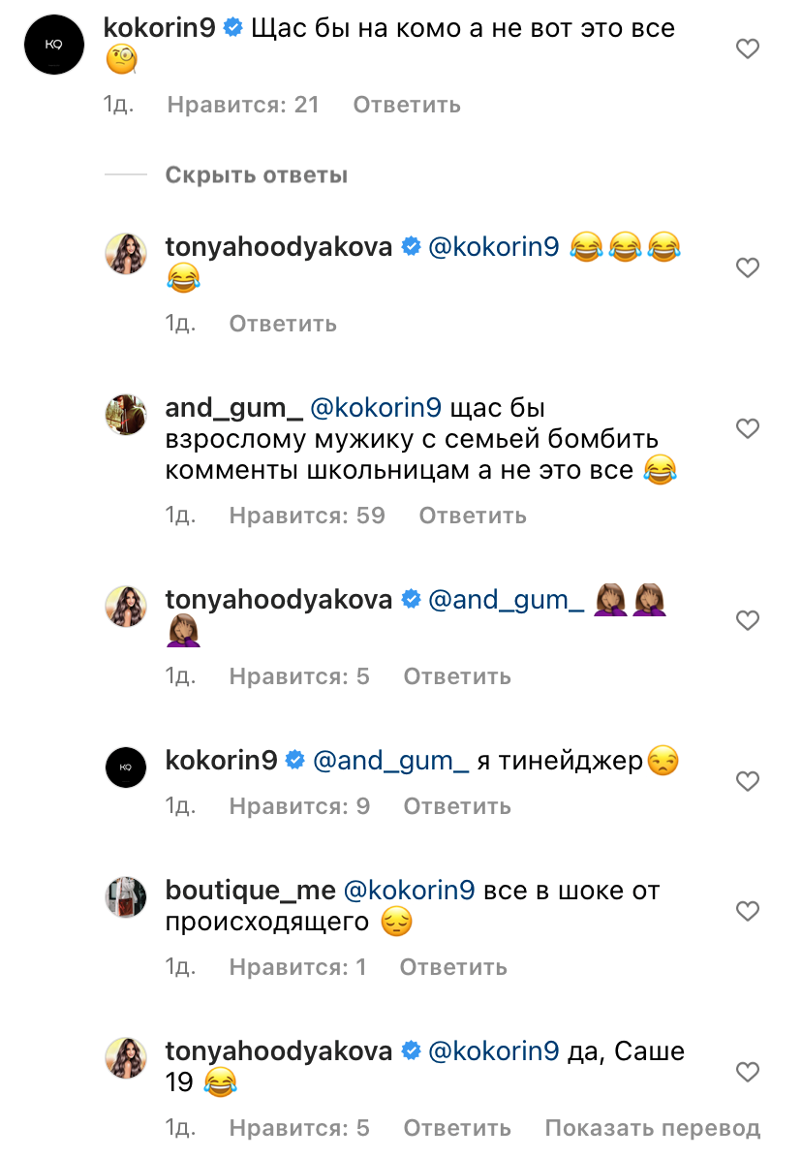This screenshot has width=802, height=1159.
Task: Reply to kokorin9's top comment
Action: pos(407,105)
